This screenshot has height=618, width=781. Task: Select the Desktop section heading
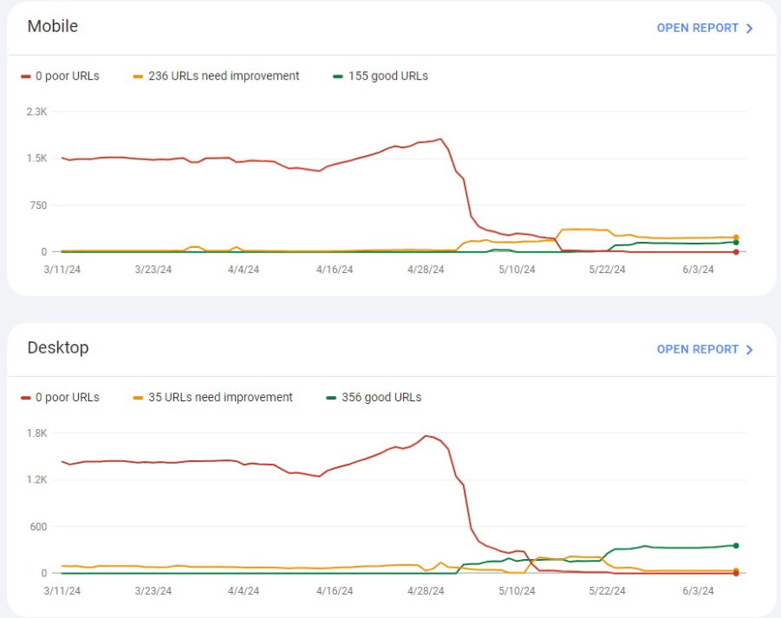tap(58, 348)
